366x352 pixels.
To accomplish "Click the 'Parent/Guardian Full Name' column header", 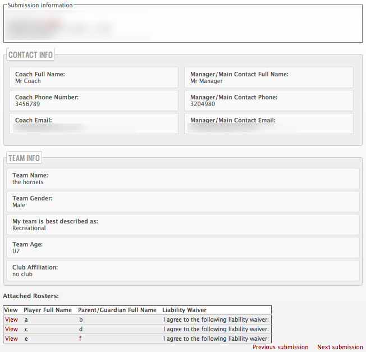I will 117,310.
